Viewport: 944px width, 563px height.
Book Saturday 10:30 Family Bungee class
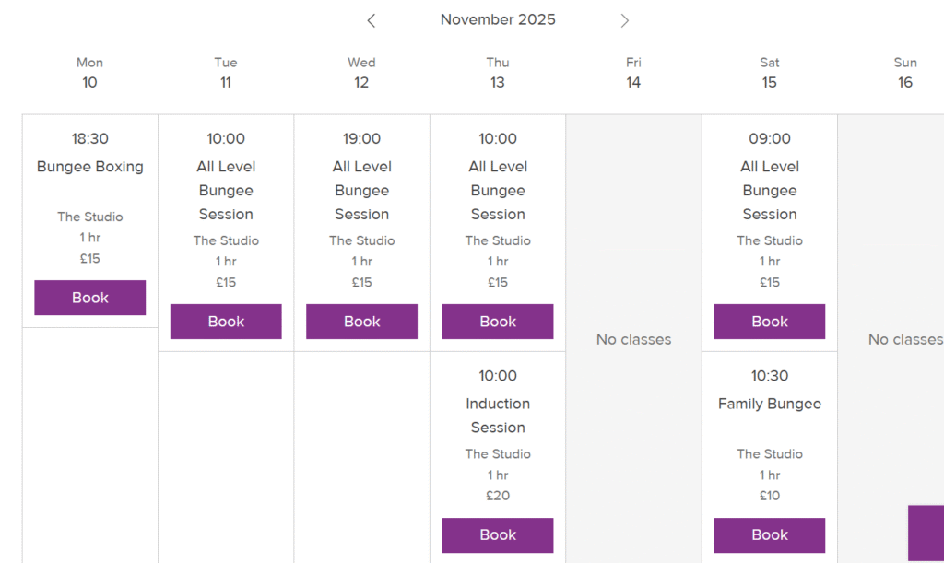pos(769,534)
